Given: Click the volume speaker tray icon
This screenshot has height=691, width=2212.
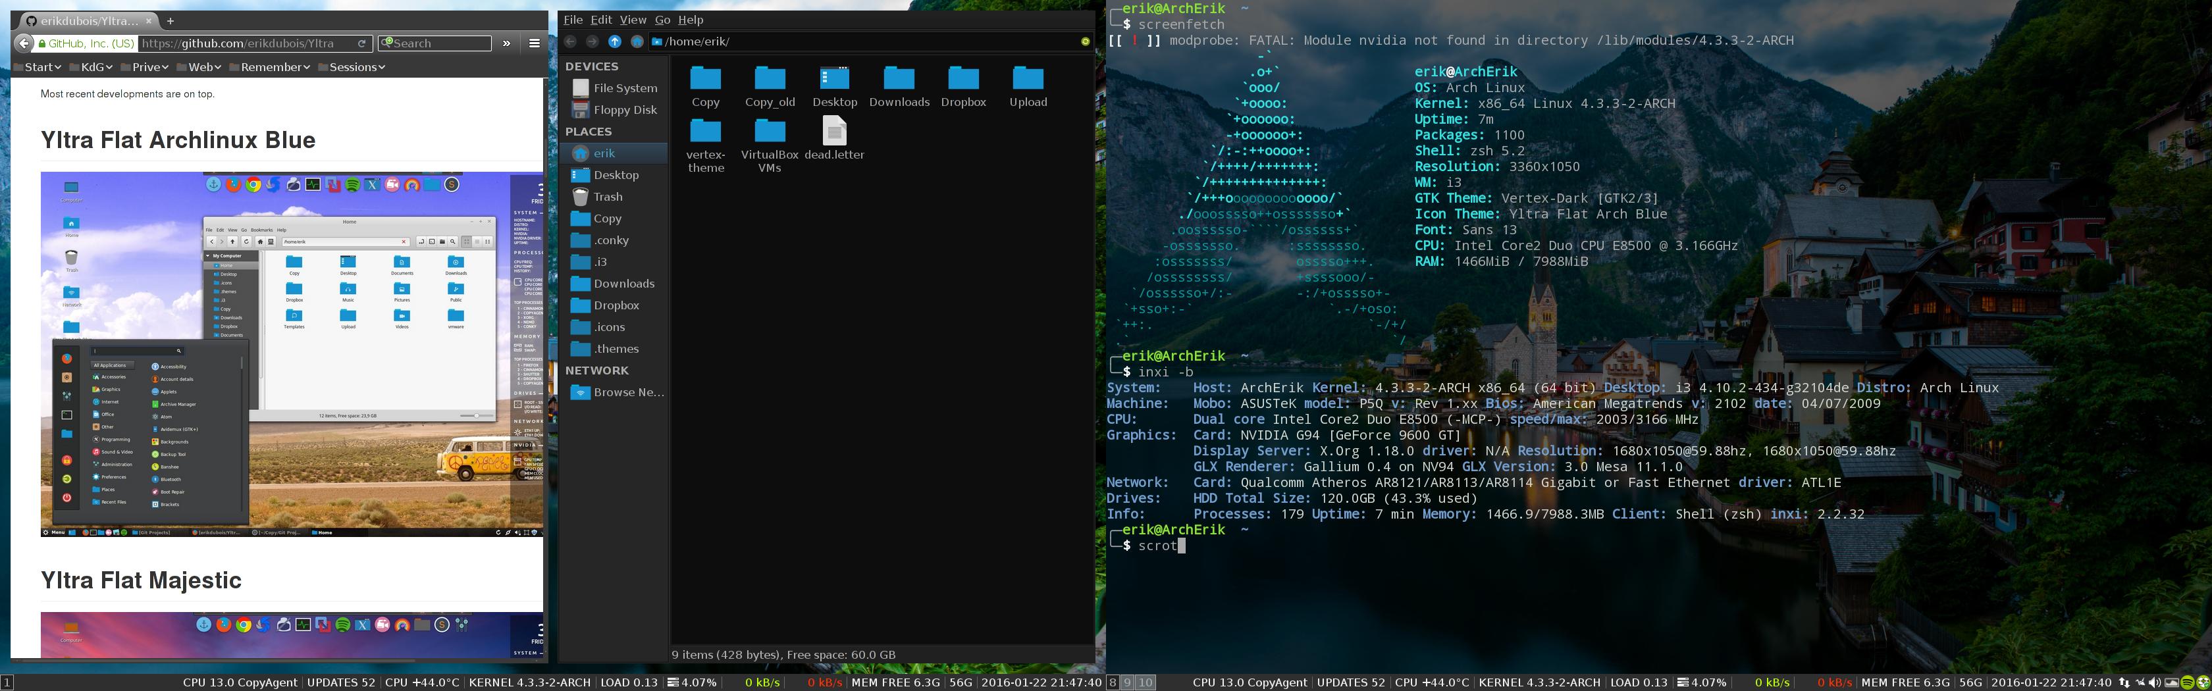Looking at the screenshot, I should click(x=2155, y=683).
